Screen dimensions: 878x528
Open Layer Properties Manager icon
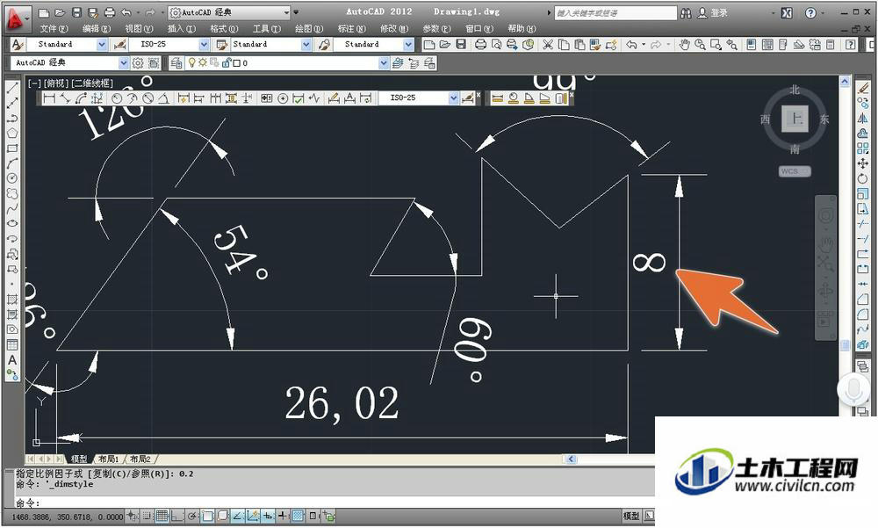click(x=176, y=63)
